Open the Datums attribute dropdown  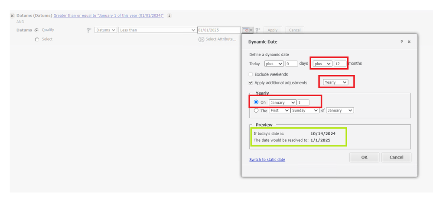pyautogui.click(x=106, y=30)
